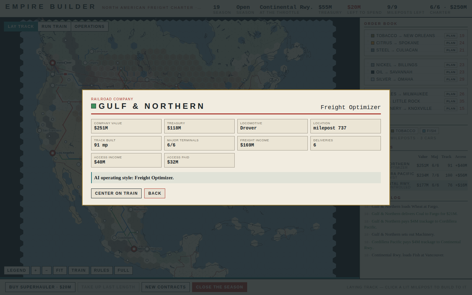Center the map on the train
Image resolution: width=472 pixels, height=295 pixels.
tap(116, 193)
